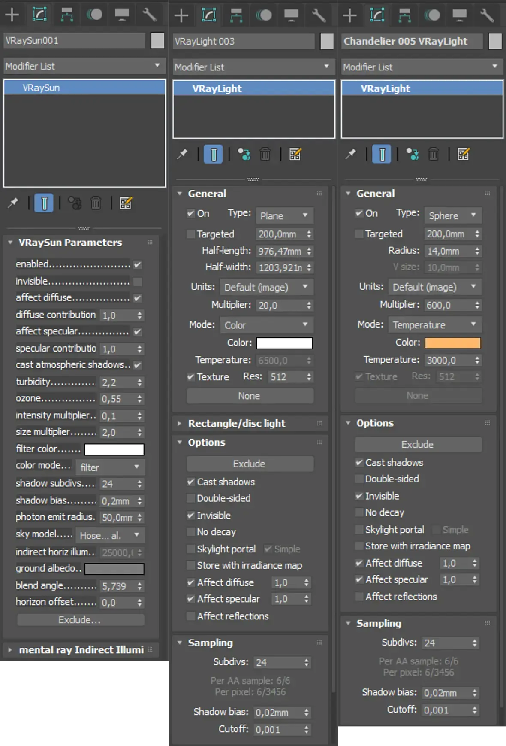Open Modifier List in Chandelier panel
The width and height of the screenshot is (506, 746).
(x=422, y=67)
